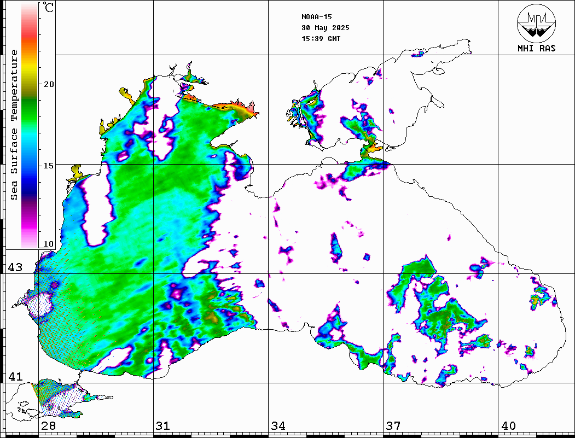Image resolution: width=575 pixels, height=438 pixels.
Task: Click the "10" mark on temperature scale
Action: 48,244
